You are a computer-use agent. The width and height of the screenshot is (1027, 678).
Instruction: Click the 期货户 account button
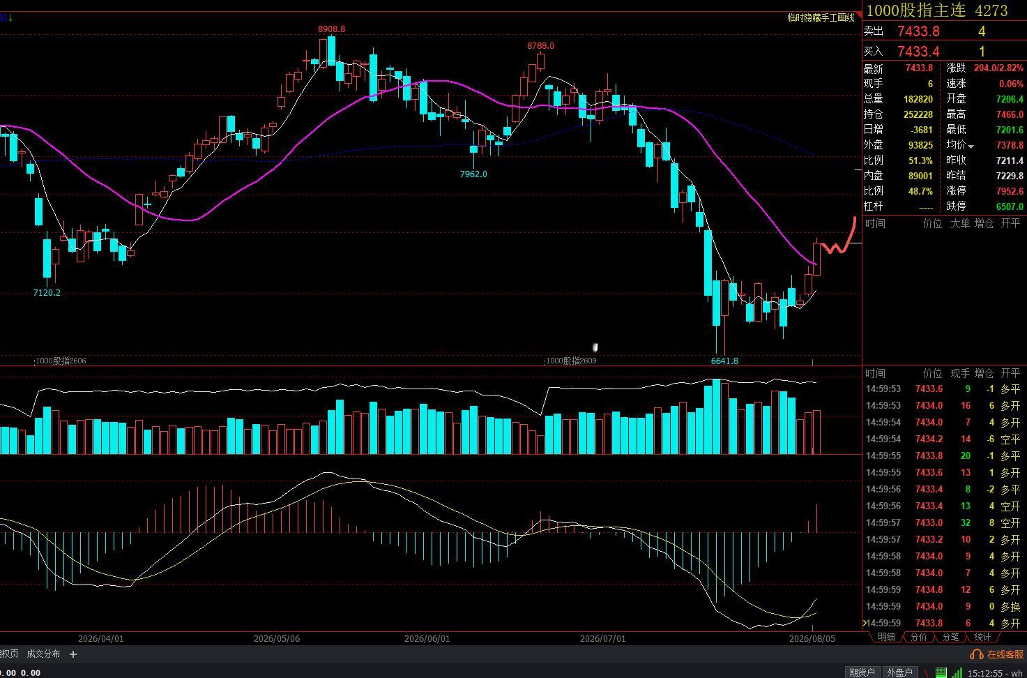862,672
